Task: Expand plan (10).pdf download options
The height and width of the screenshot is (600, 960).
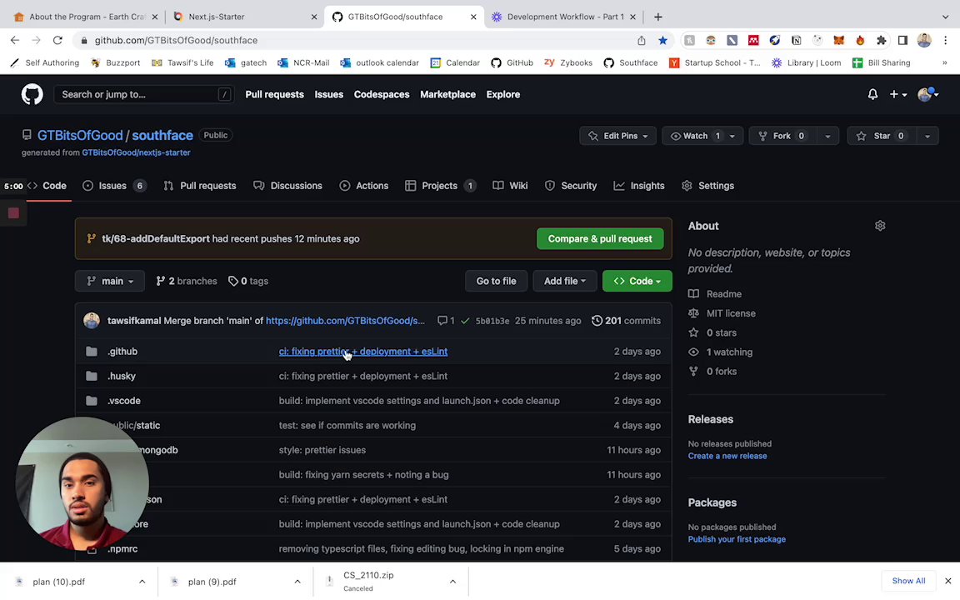Action: [142, 582]
